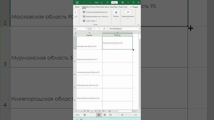Open the Файл tab
The width and height of the screenshot is (214, 120).
pos(77,7)
